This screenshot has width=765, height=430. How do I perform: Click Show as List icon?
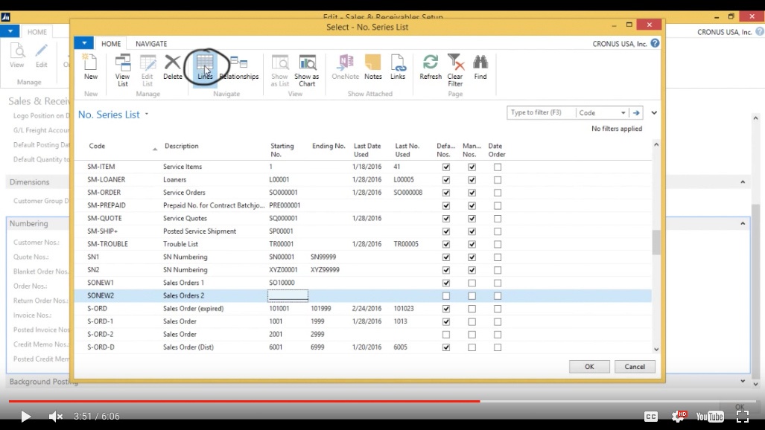tap(279, 70)
